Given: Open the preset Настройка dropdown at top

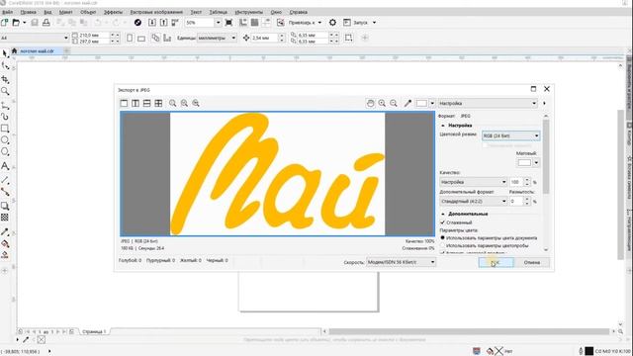Looking at the screenshot, I should click(x=488, y=103).
